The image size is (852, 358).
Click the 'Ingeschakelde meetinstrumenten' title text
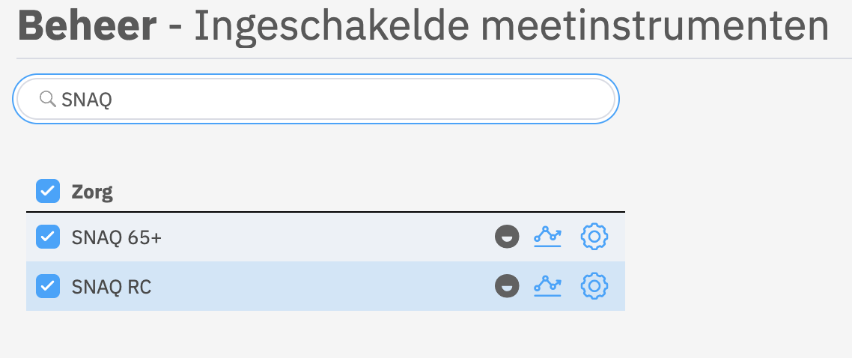[x=511, y=27]
